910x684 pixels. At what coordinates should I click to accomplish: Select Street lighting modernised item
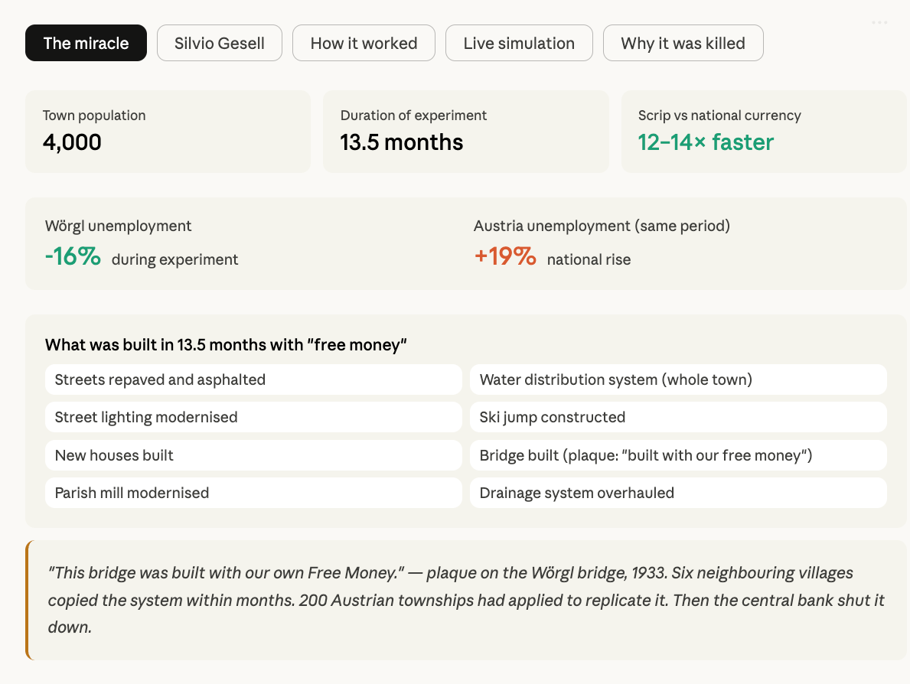(x=253, y=417)
